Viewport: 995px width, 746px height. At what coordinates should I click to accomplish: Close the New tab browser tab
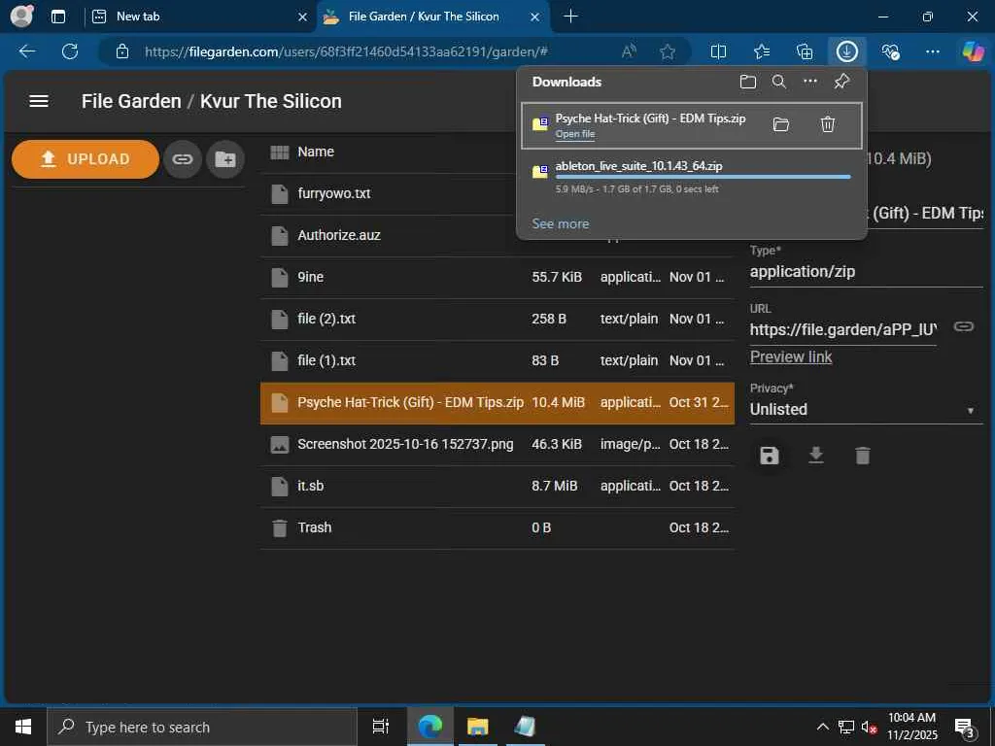click(303, 17)
